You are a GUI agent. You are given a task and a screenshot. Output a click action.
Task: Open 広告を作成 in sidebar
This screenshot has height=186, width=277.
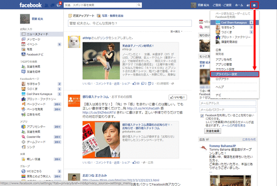click(x=33, y=114)
